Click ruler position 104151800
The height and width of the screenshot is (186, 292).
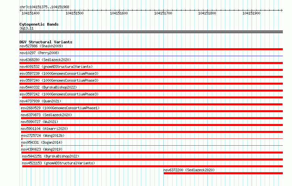[207, 13]
